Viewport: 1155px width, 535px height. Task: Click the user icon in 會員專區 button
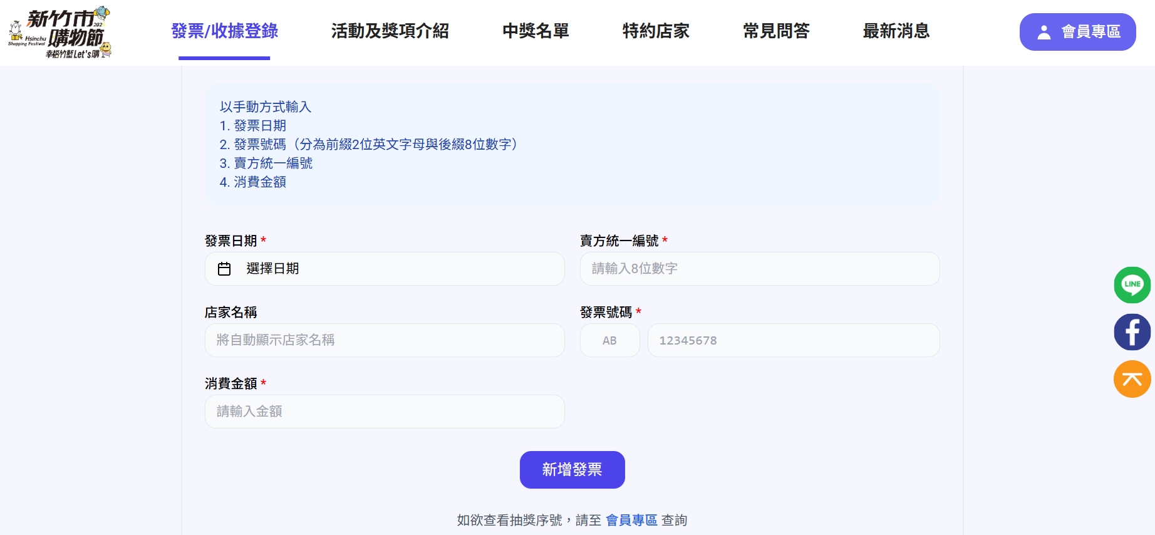(1044, 32)
